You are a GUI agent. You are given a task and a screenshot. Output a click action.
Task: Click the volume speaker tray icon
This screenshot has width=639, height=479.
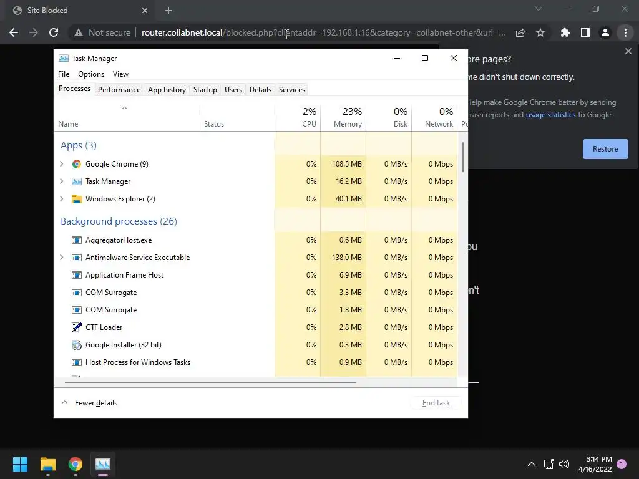[564, 464]
